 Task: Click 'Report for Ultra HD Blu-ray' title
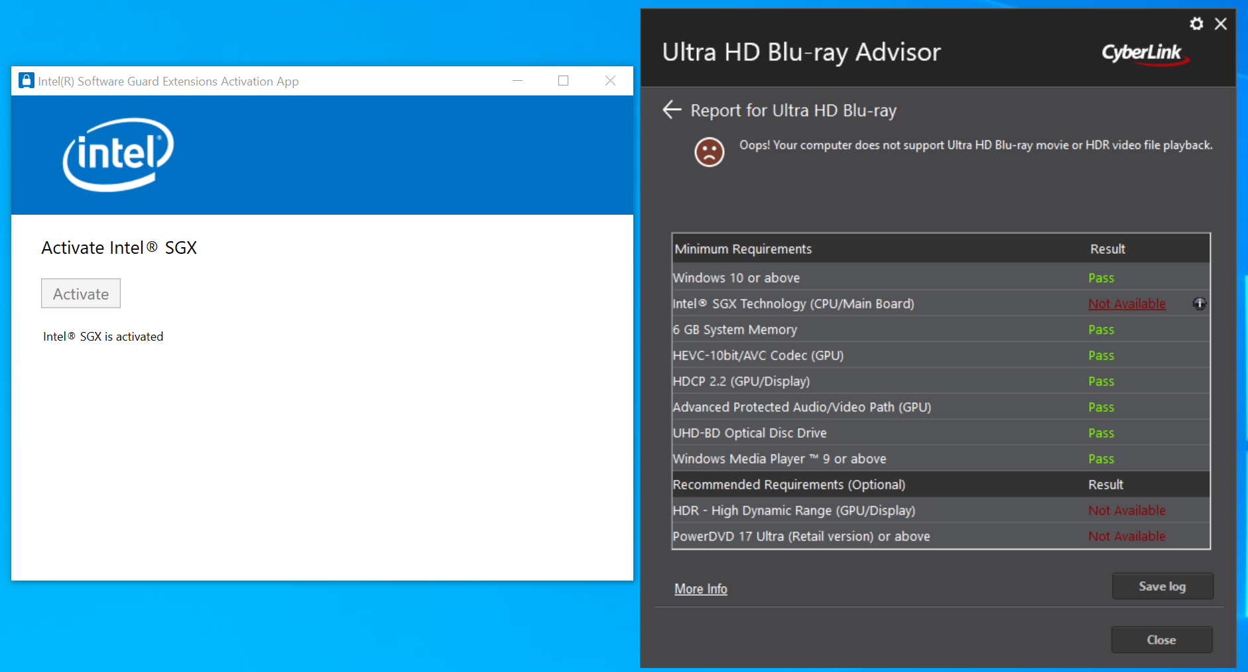[793, 110]
